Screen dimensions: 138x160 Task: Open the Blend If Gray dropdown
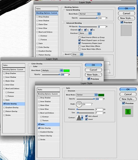click(77, 54)
